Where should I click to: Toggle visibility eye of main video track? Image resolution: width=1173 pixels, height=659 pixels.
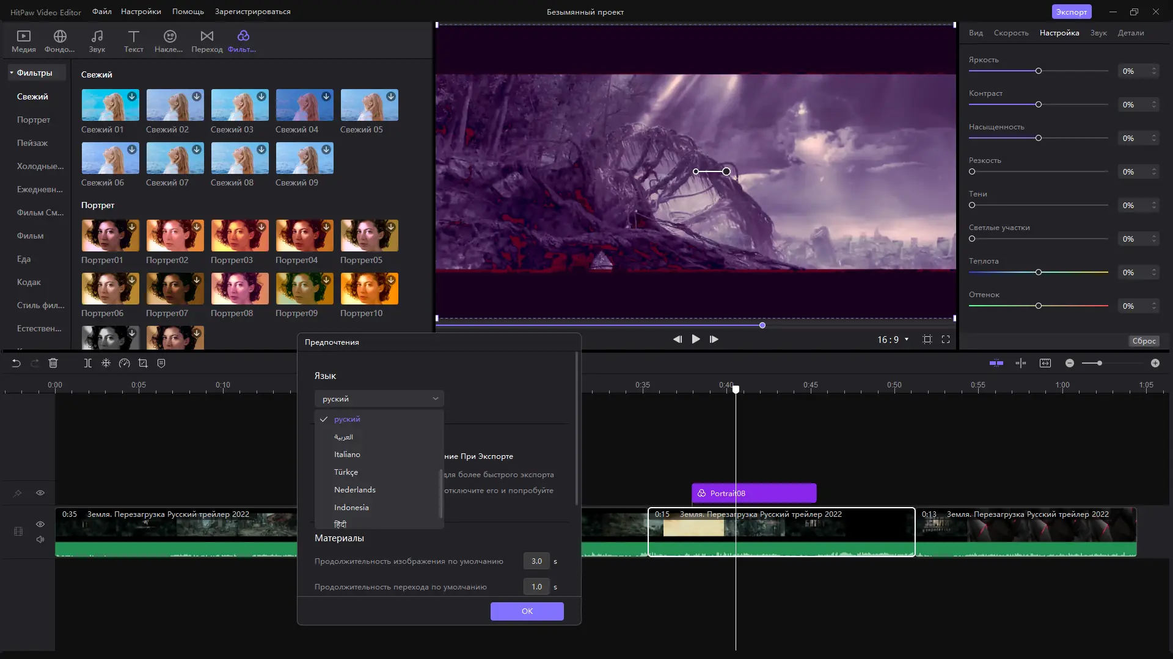[x=40, y=524]
